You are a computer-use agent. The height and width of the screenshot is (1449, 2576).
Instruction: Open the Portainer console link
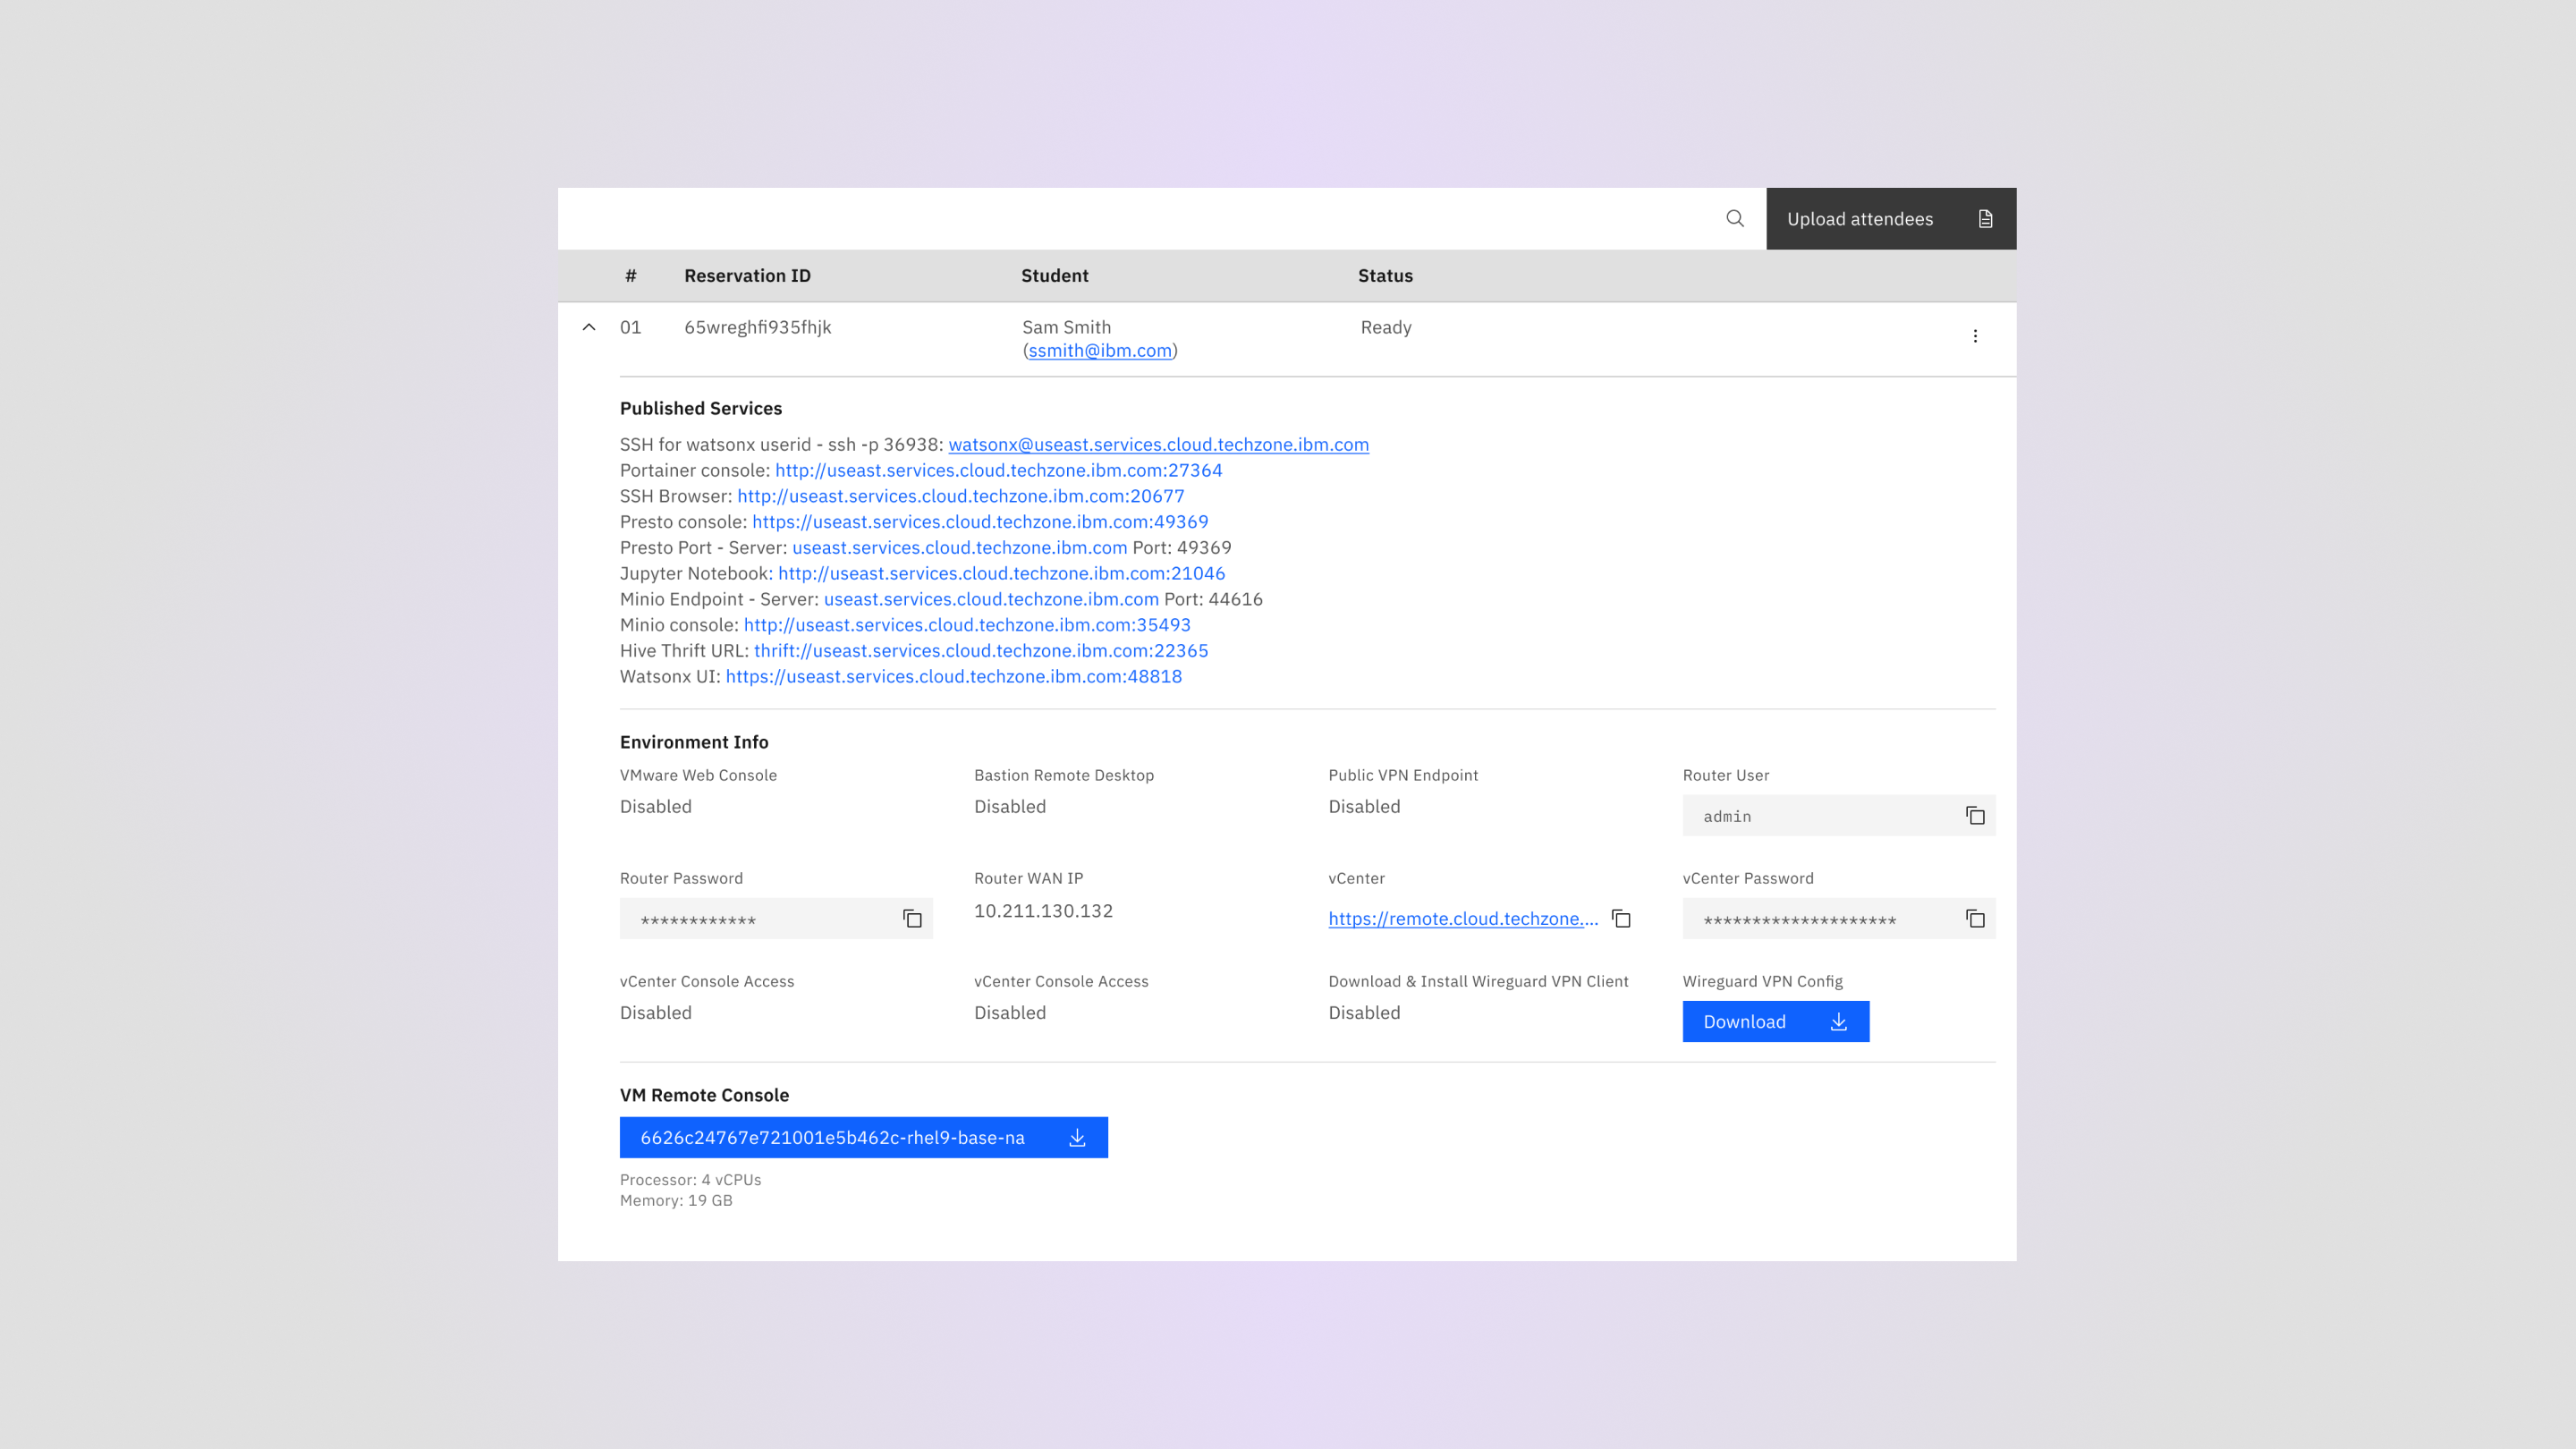(998, 470)
